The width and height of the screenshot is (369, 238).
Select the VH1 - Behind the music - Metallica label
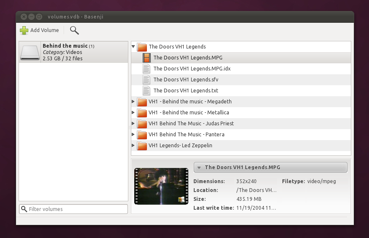(x=189, y=113)
